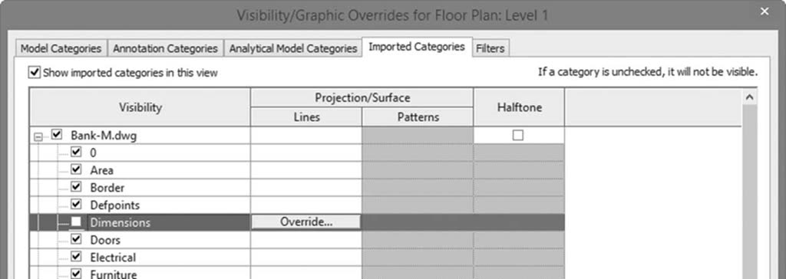Uncheck the layer 0 visibility checkbox

(x=76, y=153)
